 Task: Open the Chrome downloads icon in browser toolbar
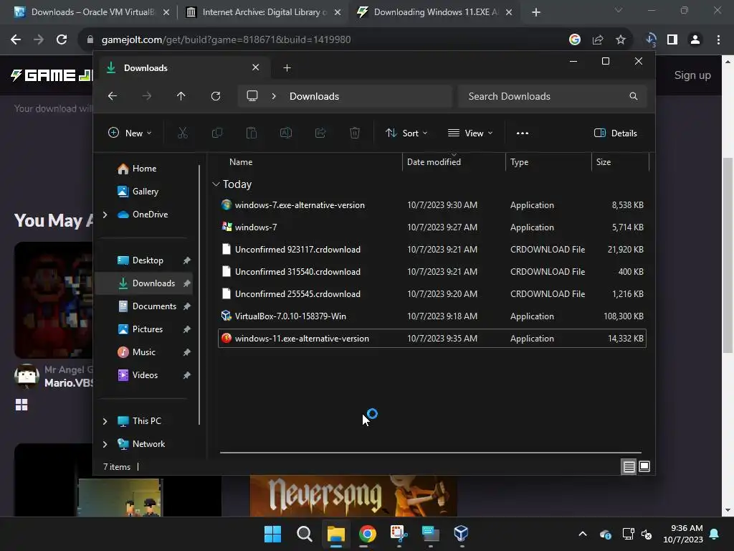coord(651,40)
